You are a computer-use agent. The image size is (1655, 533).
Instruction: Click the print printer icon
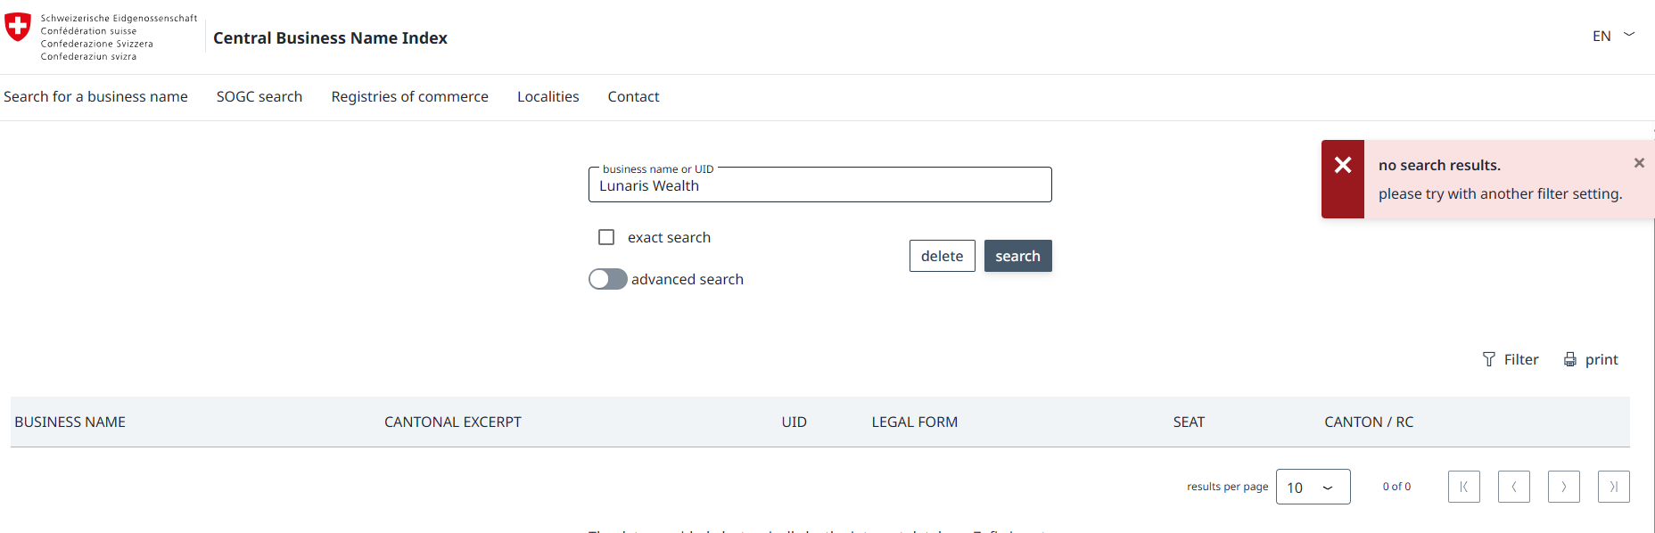1570,359
